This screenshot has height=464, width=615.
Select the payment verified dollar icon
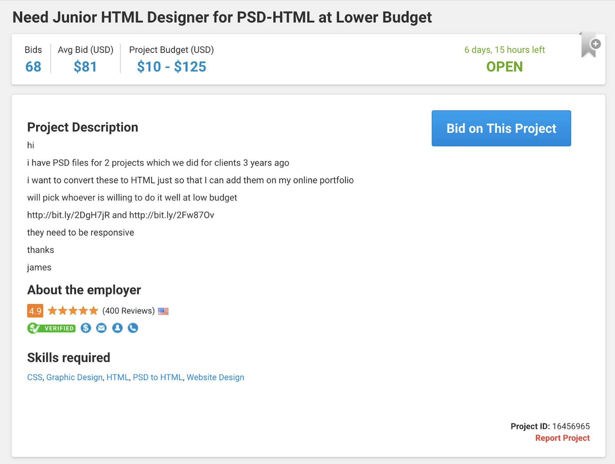(x=86, y=328)
